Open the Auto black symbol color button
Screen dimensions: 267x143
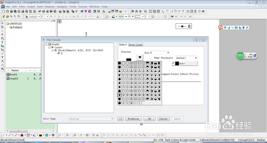(x=184, y=63)
